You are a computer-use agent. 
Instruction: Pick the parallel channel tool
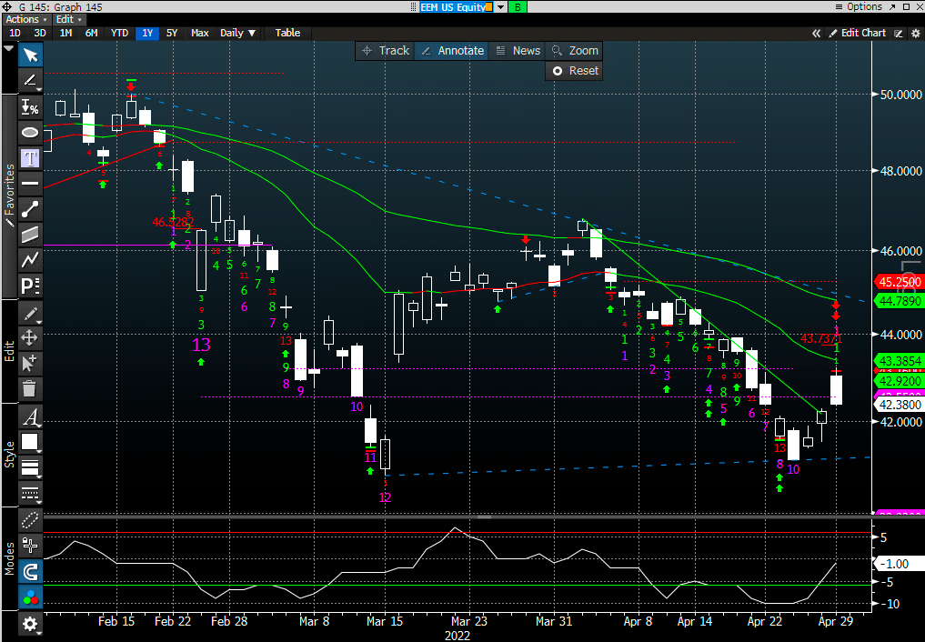click(x=30, y=235)
